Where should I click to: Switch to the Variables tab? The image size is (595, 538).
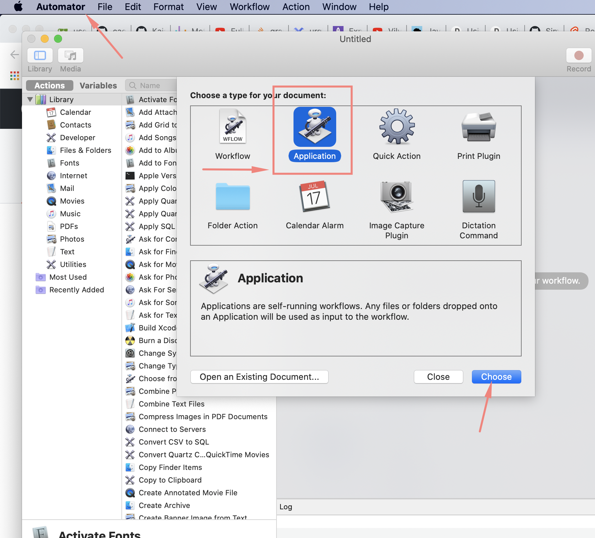[98, 85]
